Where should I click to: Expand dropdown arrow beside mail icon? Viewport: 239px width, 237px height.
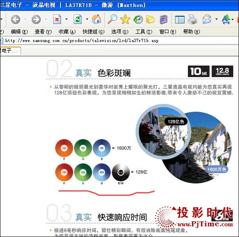216,19
